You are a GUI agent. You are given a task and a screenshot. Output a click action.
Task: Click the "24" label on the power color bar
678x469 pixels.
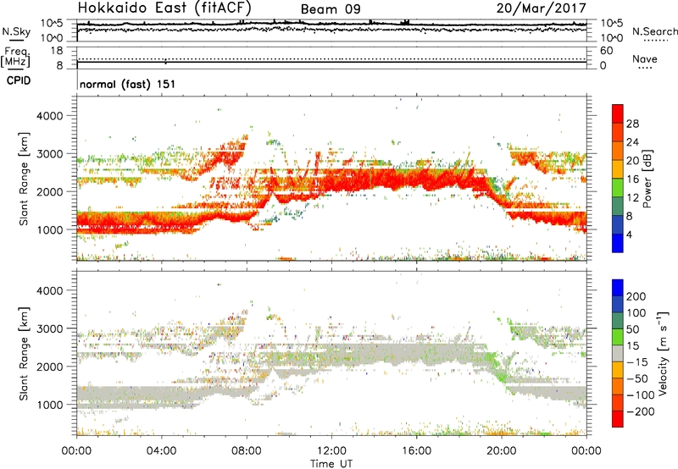(x=632, y=142)
